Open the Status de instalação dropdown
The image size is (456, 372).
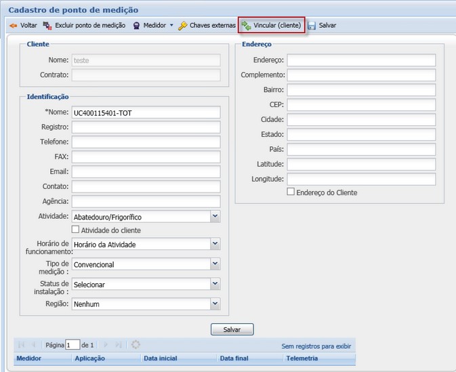point(215,285)
